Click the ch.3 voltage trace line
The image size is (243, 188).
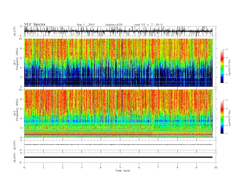click(x=118, y=145)
